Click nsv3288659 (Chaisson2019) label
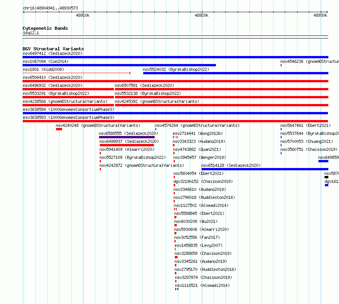The width and height of the screenshot is (339, 304). [203, 253]
